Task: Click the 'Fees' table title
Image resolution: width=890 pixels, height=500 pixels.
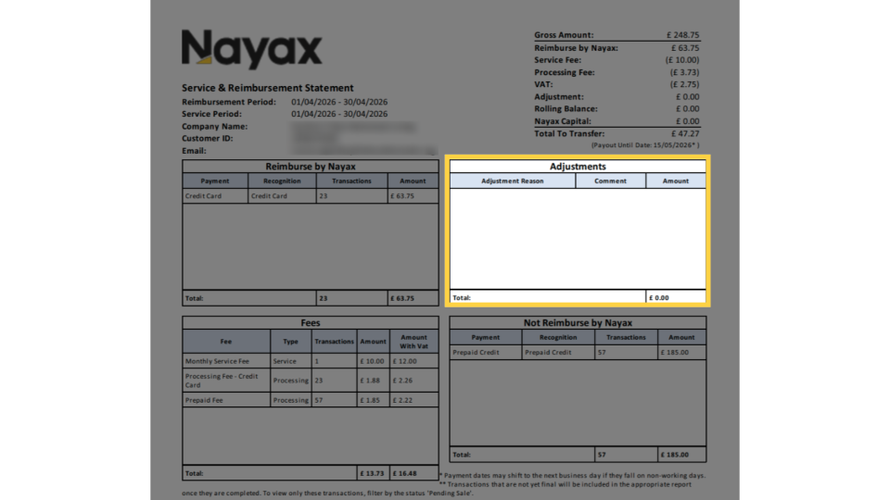Action: coord(311,323)
